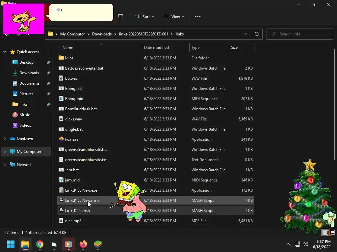Click pin icon beside Documents
Viewport: 337px width, 252px height.
[x=49, y=83]
